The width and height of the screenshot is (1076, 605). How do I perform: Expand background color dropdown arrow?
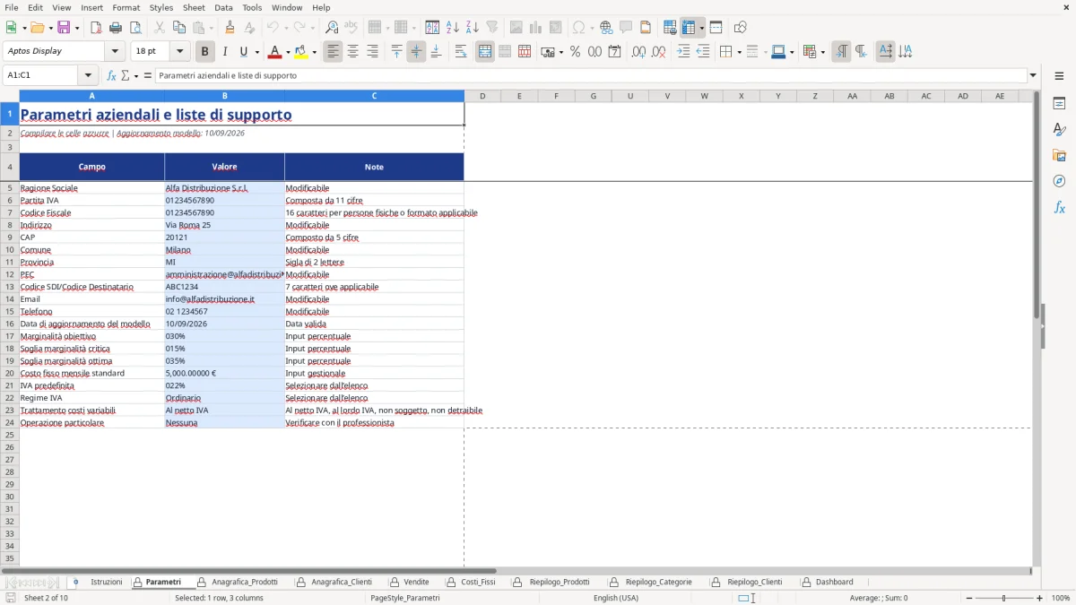(314, 52)
